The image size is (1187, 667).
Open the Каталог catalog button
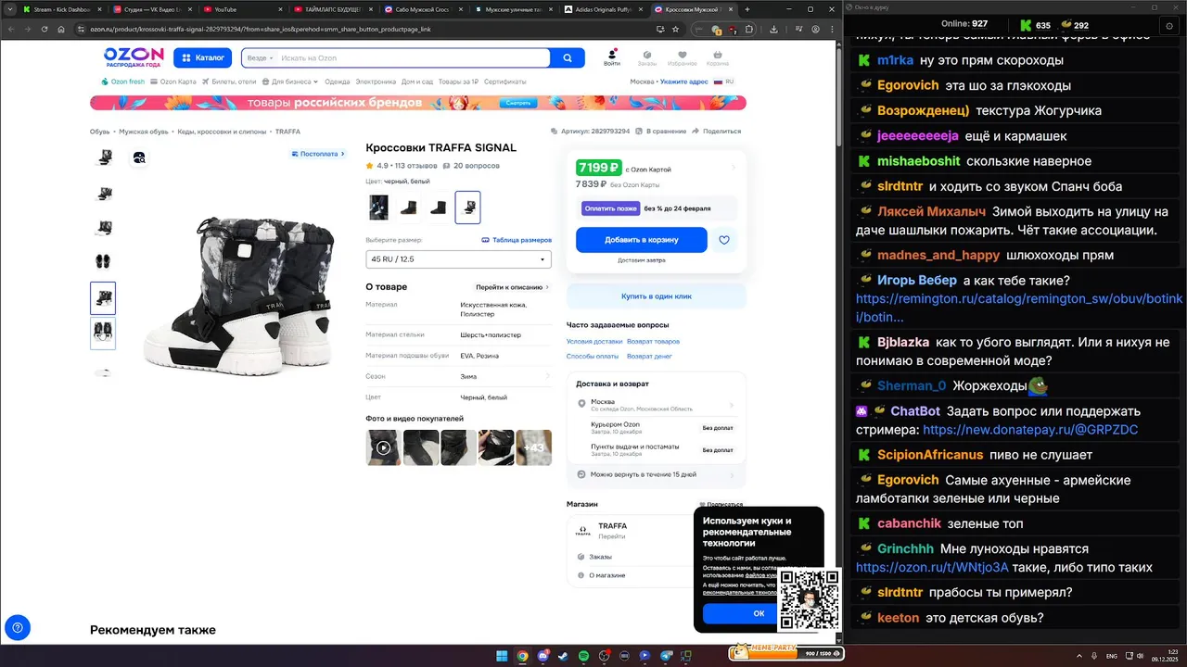pos(203,57)
